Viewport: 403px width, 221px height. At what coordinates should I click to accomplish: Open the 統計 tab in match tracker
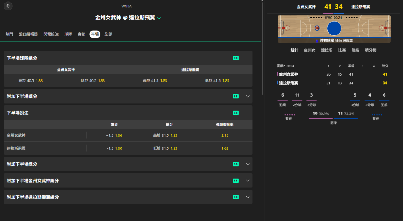point(294,50)
